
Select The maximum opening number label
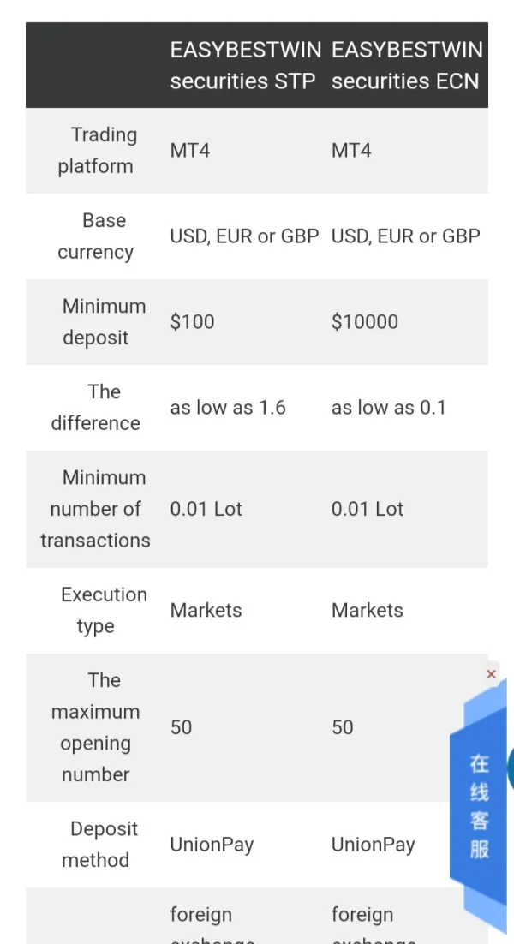96,727
